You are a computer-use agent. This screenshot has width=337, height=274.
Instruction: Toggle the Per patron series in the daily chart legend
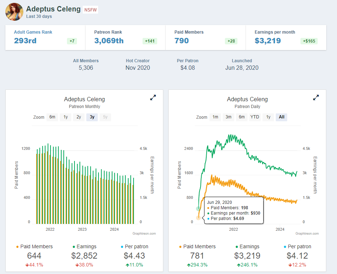[297, 246]
